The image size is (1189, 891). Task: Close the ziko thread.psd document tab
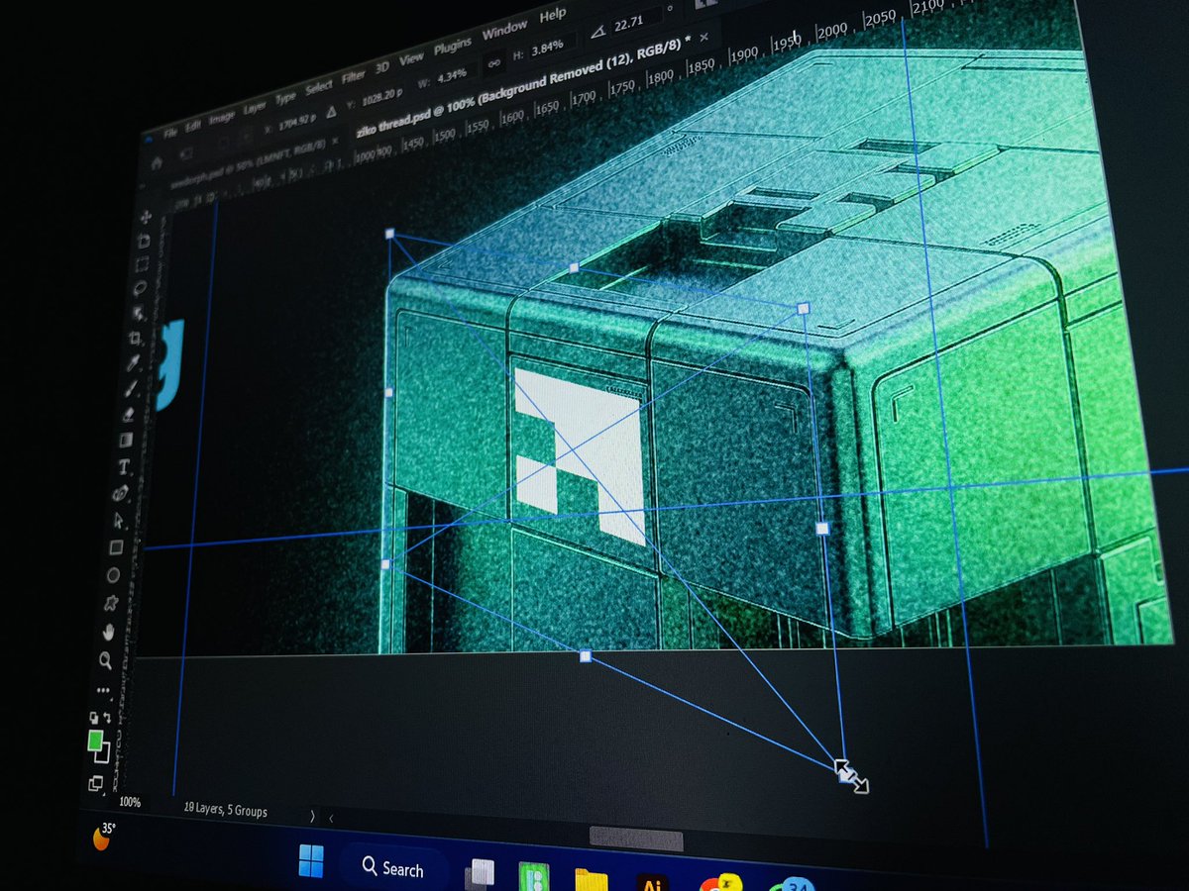coord(703,37)
